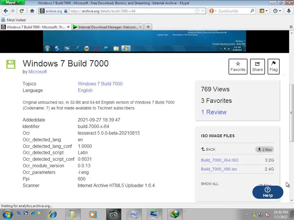The height and width of the screenshot is (220, 294).
Task: Open Windows Media Player on taskbar
Action: pos(93,214)
